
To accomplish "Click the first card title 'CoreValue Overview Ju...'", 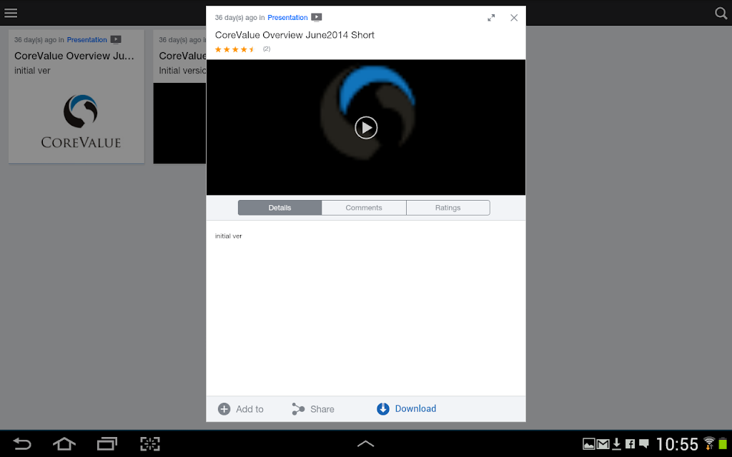I will click(74, 56).
